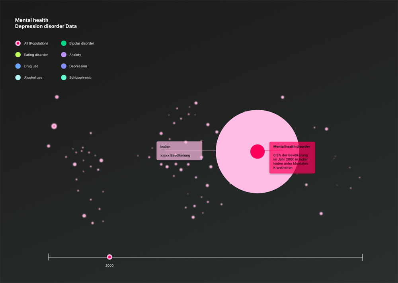Screen dimensions: 398x283
Task: Click the Bipolar disorder green dot
Action: 64,43
